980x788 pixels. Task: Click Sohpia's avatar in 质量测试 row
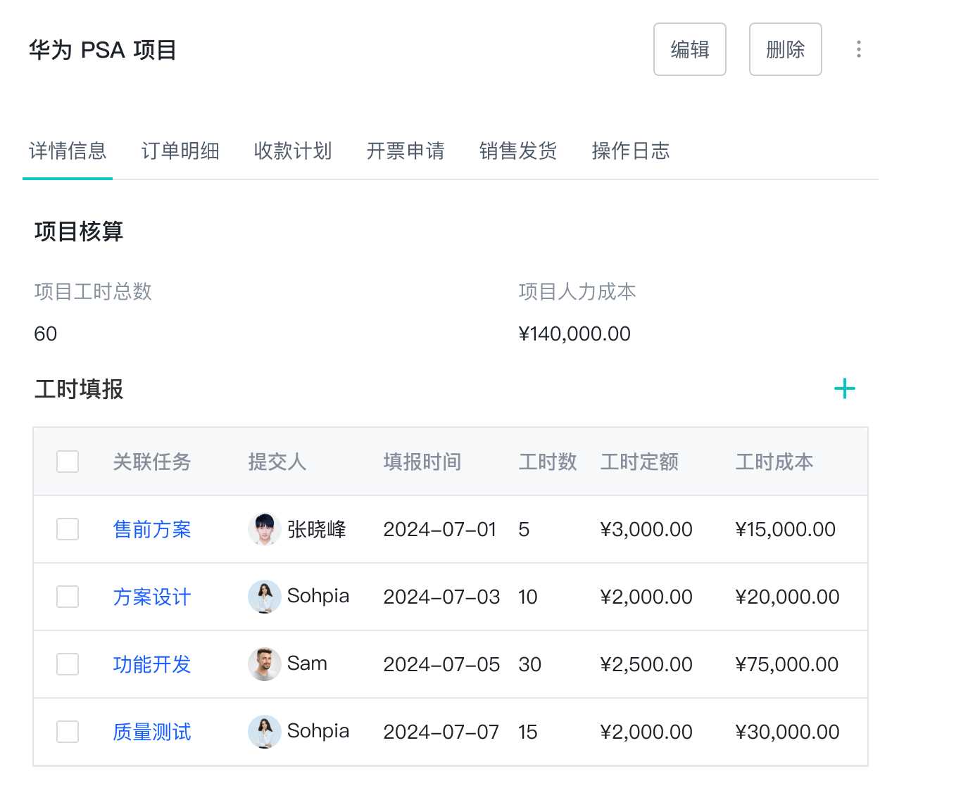tap(264, 732)
